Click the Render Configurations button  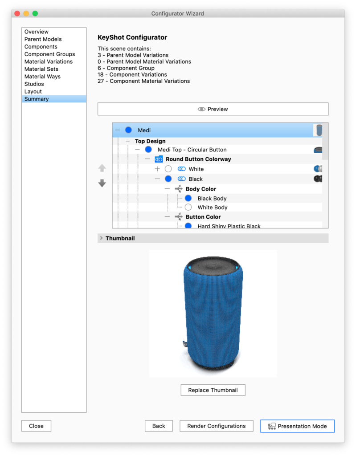click(216, 426)
